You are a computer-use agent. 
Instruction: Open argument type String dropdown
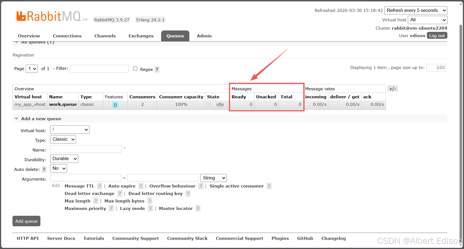(x=213, y=178)
